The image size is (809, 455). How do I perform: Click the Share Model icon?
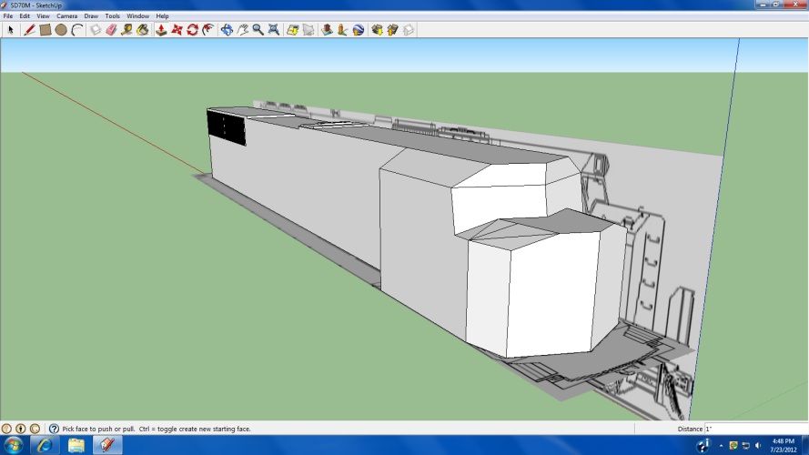(x=392, y=30)
